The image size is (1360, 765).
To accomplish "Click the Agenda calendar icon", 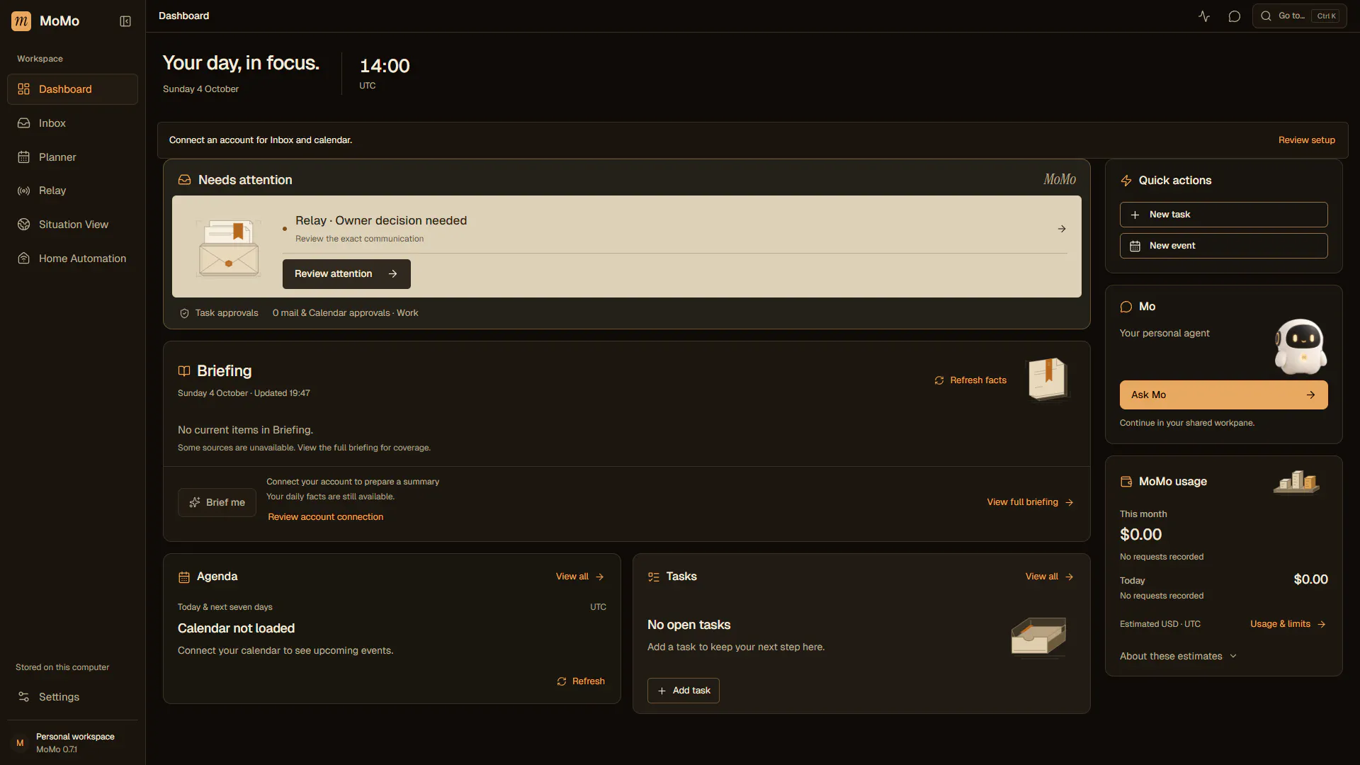I will [x=184, y=577].
